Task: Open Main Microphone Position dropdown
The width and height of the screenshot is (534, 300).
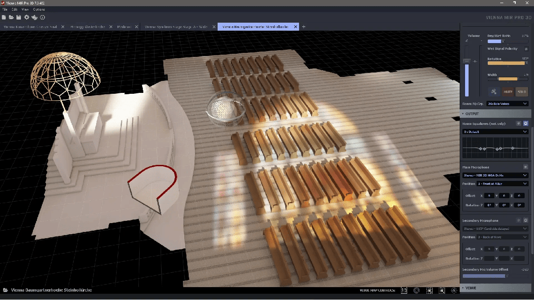Action: [502, 184]
